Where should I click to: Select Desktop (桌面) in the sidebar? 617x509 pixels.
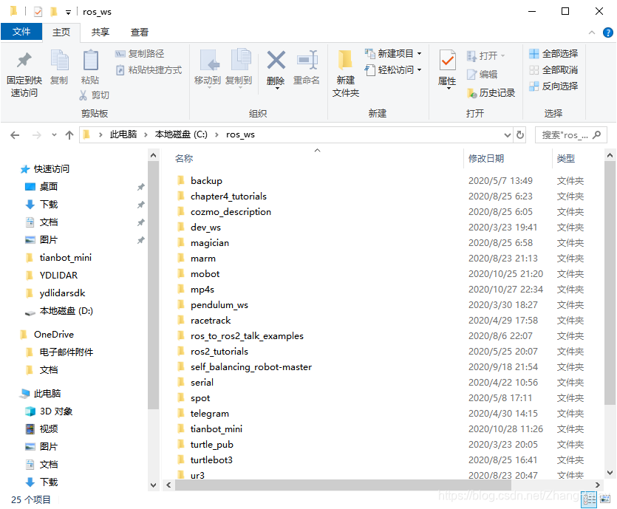tap(49, 187)
